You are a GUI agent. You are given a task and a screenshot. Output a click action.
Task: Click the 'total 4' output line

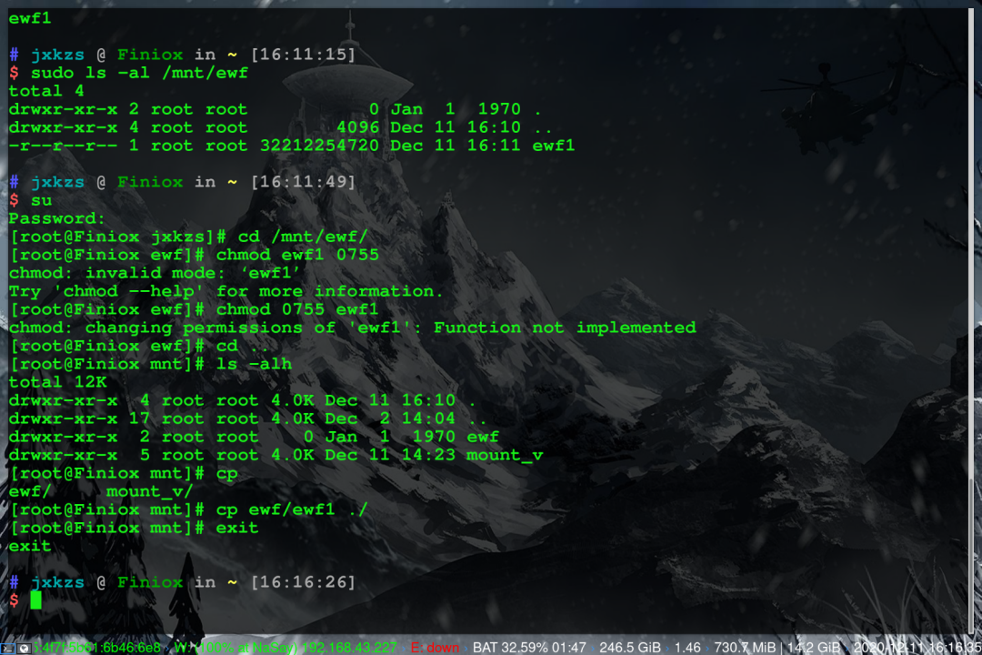tap(46, 91)
